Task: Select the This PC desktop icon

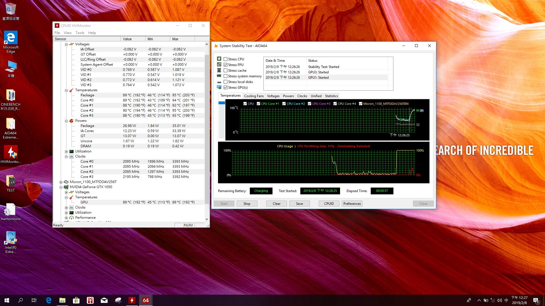Action: pos(11,69)
